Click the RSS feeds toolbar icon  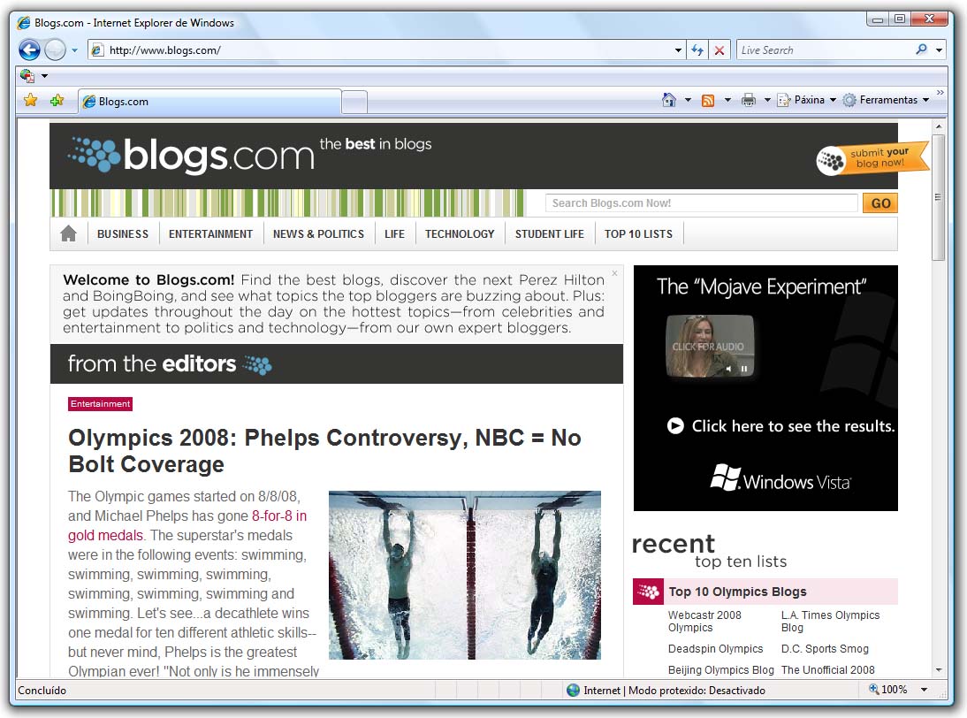point(708,100)
